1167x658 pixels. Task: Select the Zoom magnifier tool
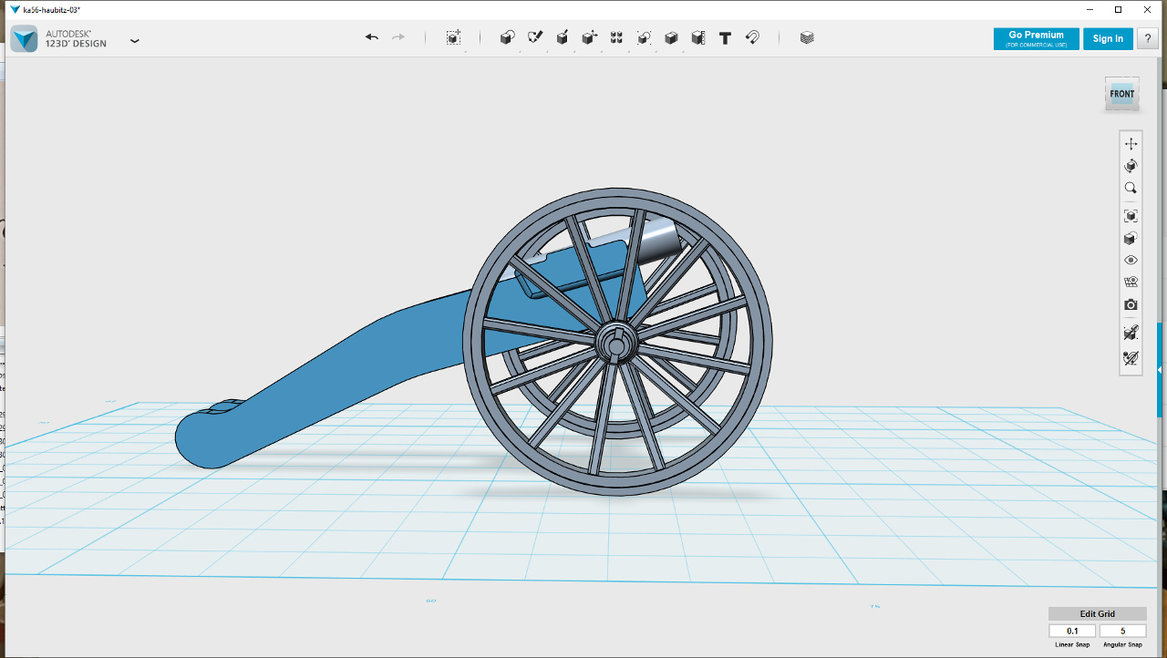[1131, 188]
